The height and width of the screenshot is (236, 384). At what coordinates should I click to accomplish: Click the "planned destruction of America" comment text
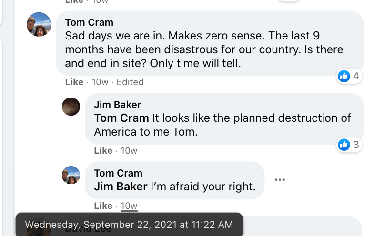251,118
